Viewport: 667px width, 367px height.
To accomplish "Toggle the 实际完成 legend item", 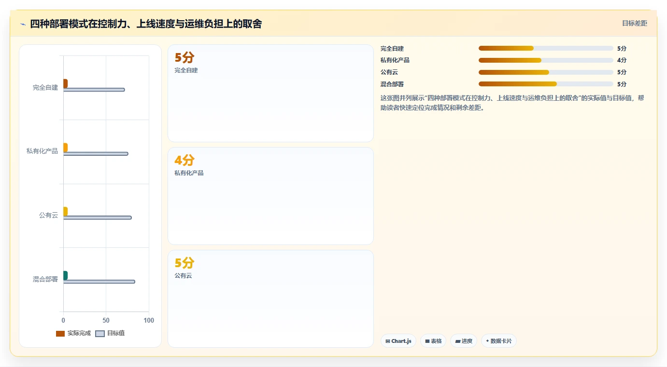I will coord(73,333).
